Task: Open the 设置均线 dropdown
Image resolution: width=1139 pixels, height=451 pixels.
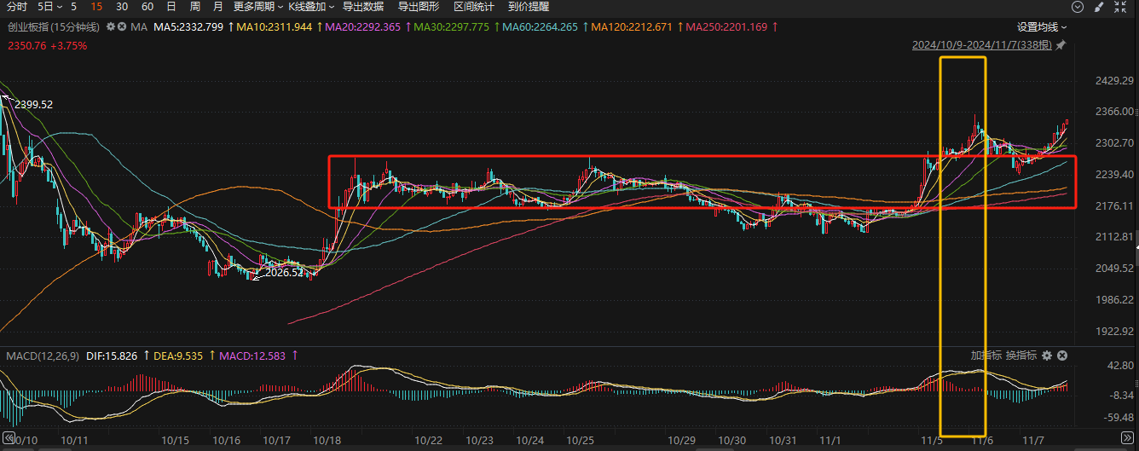Action: 1042,27
